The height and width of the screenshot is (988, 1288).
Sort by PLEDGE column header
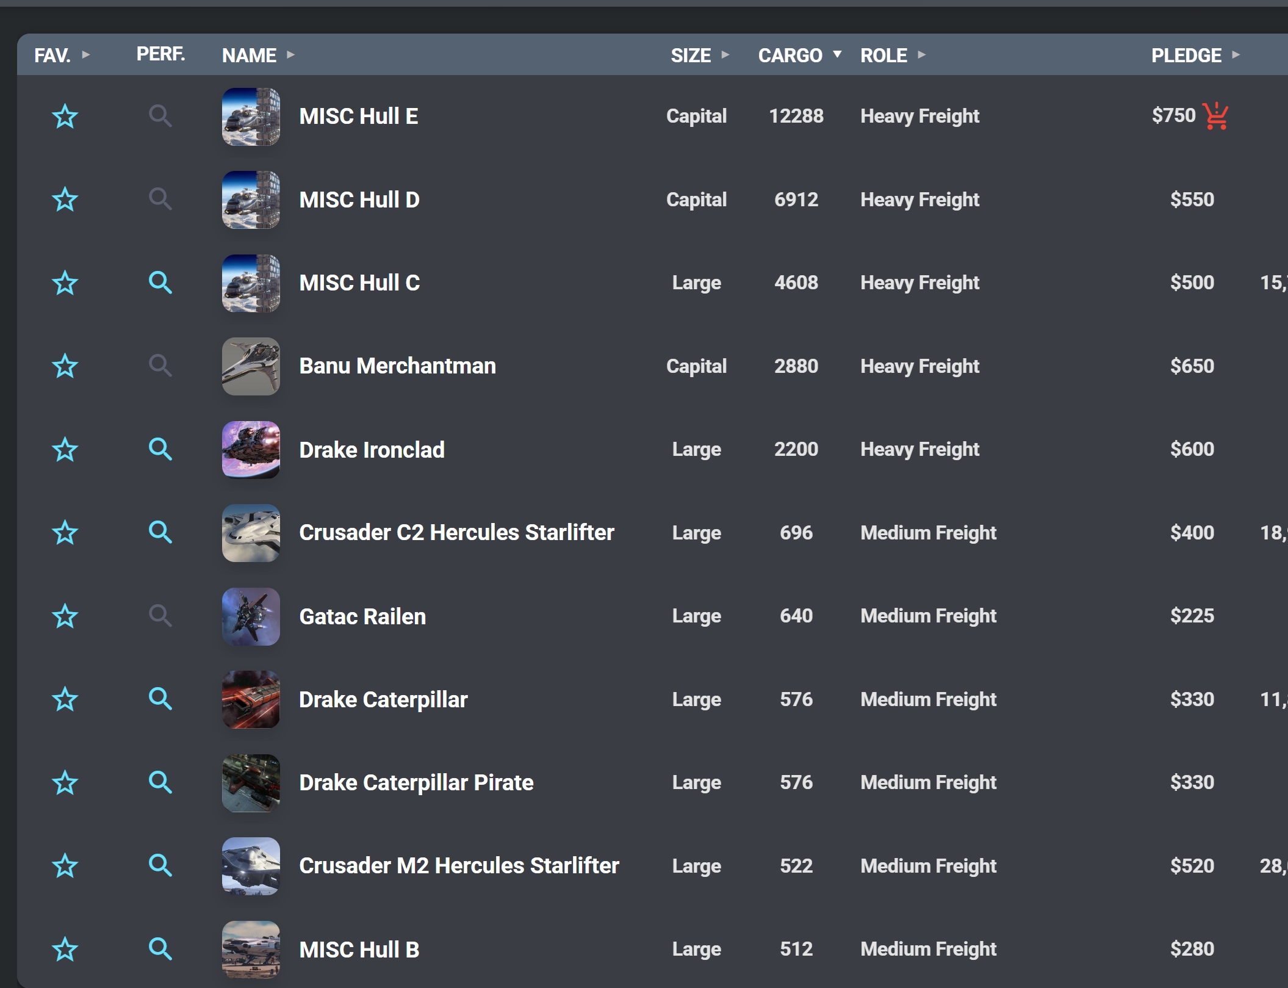point(1196,55)
